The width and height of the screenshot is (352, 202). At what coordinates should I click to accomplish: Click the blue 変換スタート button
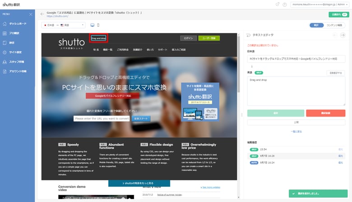141,119
